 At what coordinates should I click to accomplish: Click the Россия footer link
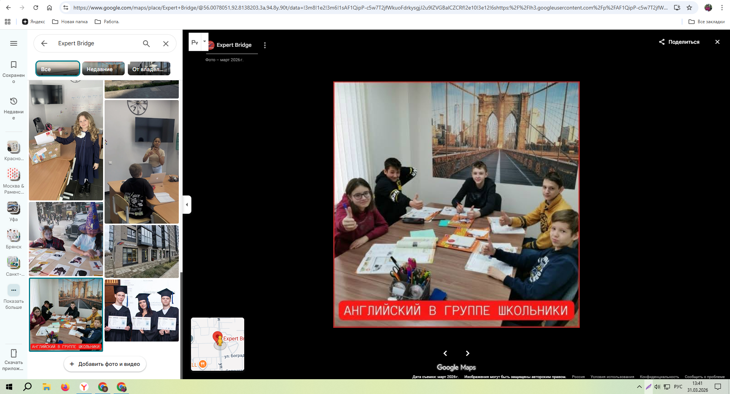578,377
